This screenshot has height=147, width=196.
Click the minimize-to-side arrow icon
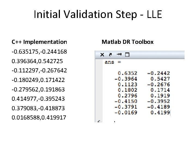pyautogui.click(x=118, y=54)
